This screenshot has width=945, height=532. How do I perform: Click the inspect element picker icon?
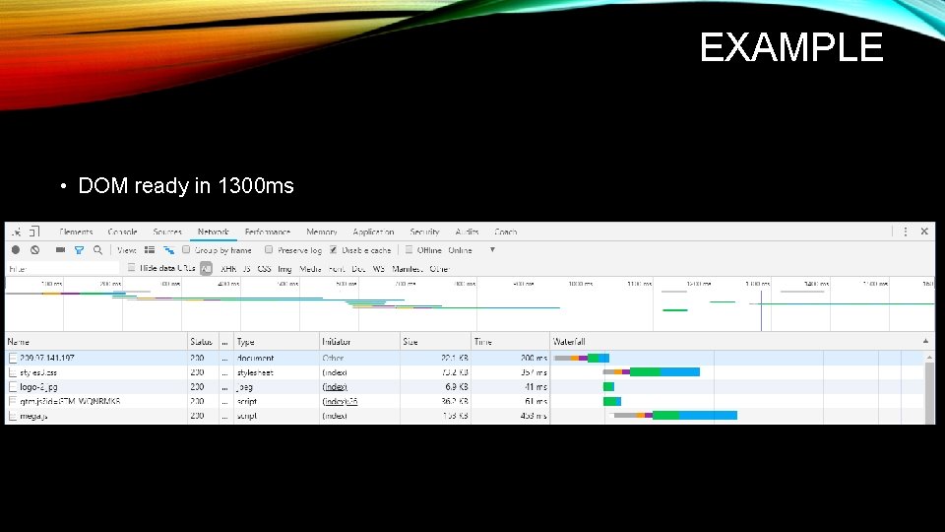[17, 232]
